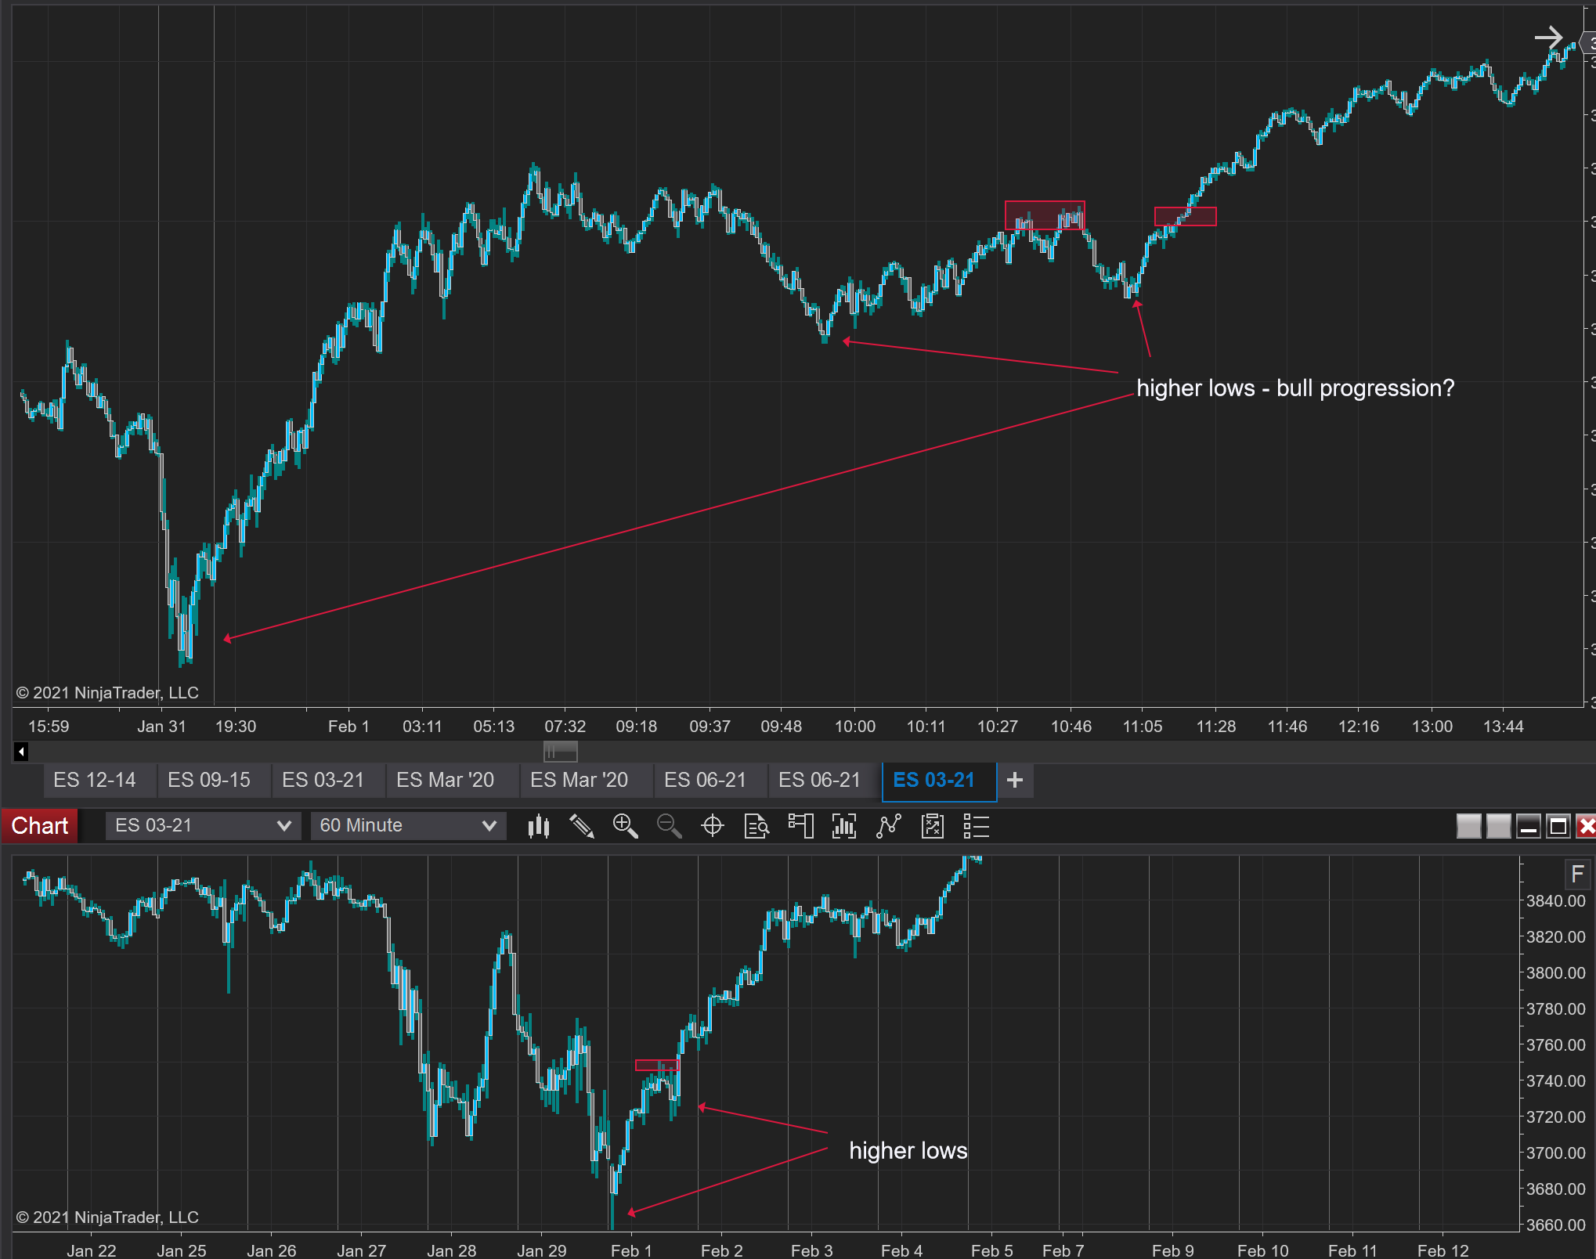This screenshot has height=1259, width=1596.
Task: Click the red Chart button
Action: click(40, 825)
